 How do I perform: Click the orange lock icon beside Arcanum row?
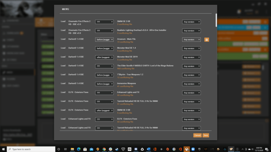tap(207, 40)
